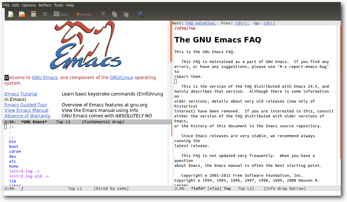Follow the GNU Emacs link
347x202 pixels.
pos(45,78)
